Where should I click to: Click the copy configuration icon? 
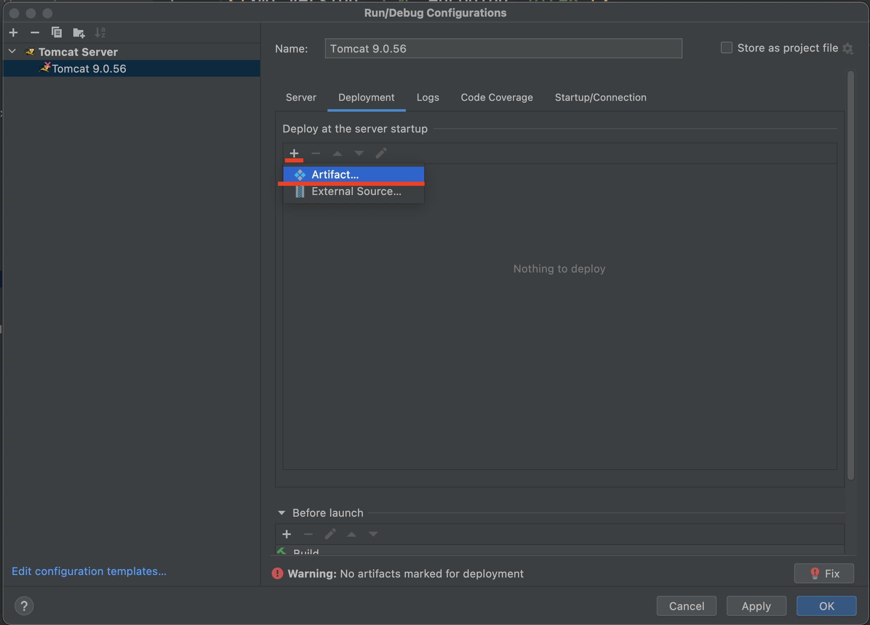[x=56, y=32]
